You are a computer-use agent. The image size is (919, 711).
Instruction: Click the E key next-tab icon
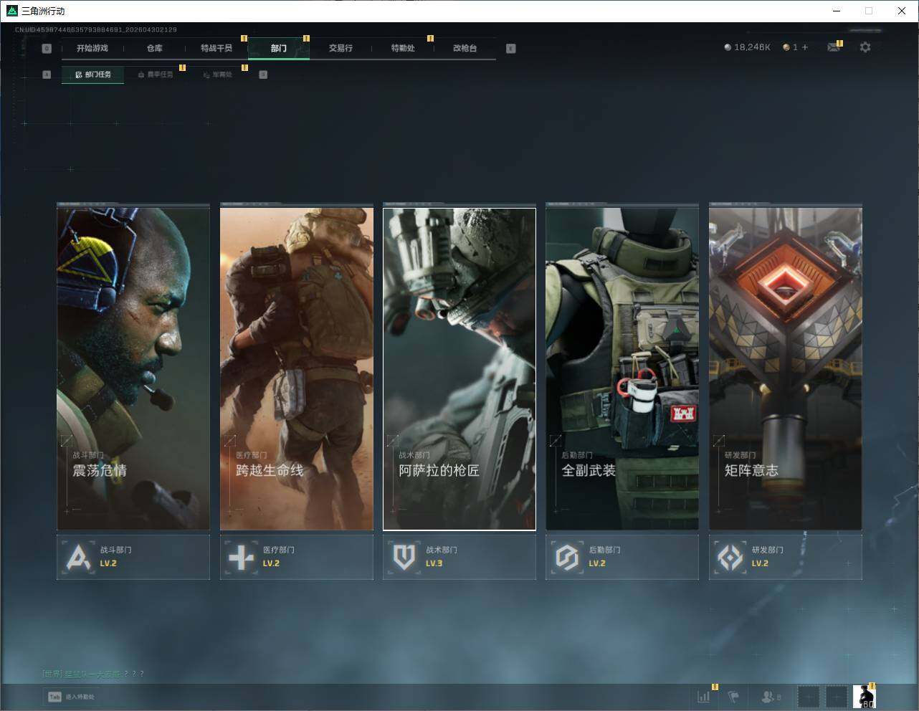pos(510,49)
